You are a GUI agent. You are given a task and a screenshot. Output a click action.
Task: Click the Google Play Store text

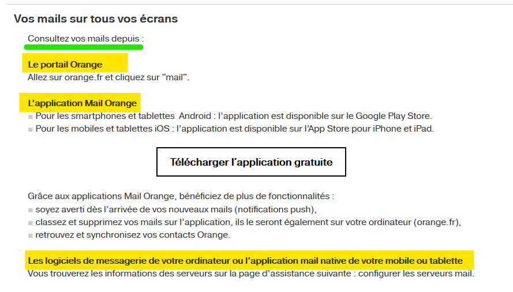pos(393,116)
